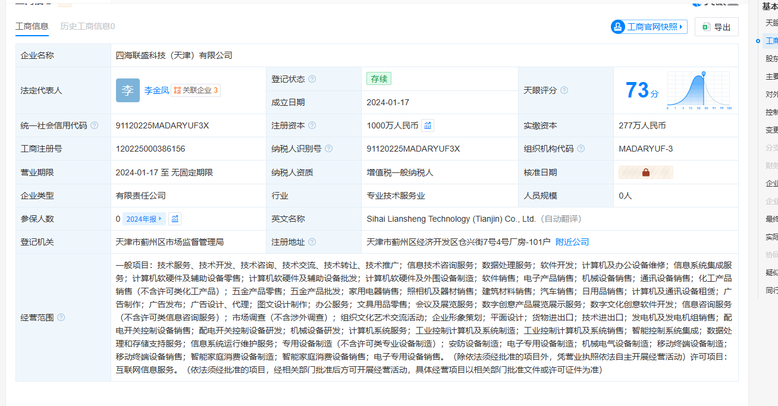Click help icon next to 登记状态
Viewport: 778px width, 406px height.
[x=312, y=79]
